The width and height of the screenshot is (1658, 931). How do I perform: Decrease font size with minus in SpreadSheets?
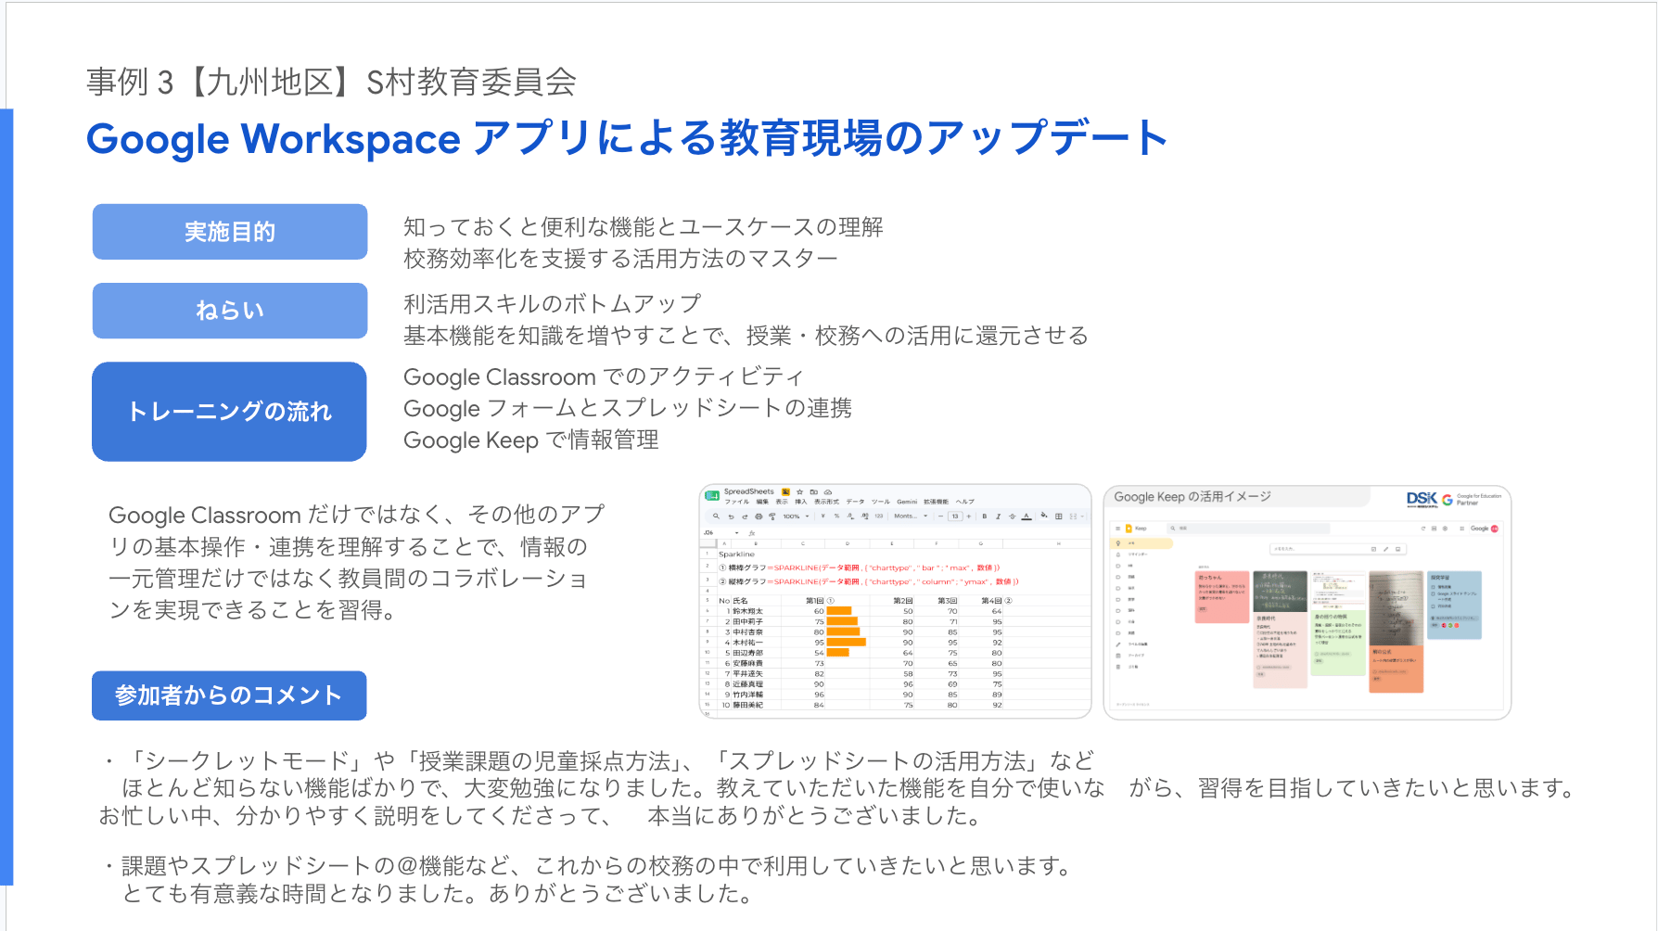(x=940, y=517)
